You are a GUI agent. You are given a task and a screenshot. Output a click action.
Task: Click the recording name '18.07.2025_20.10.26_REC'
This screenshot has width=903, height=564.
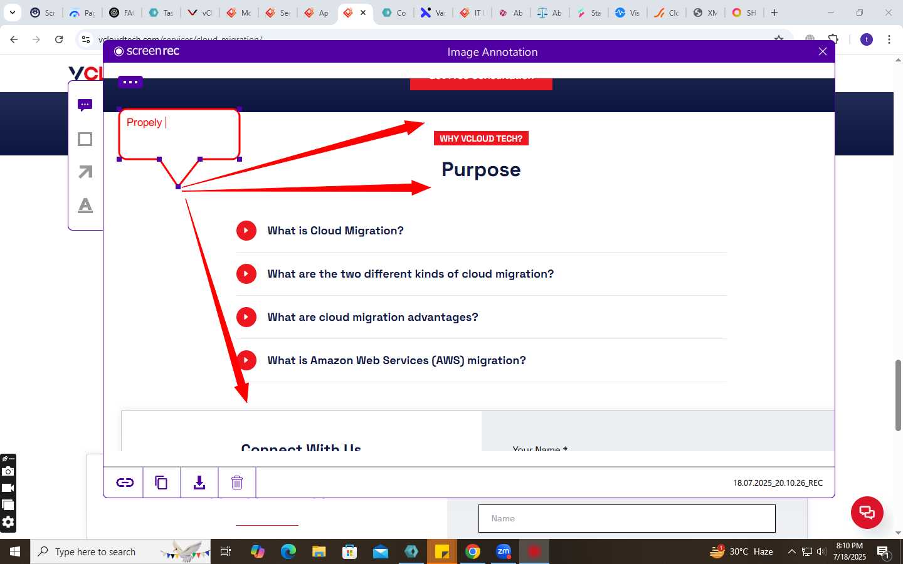point(778,483)
